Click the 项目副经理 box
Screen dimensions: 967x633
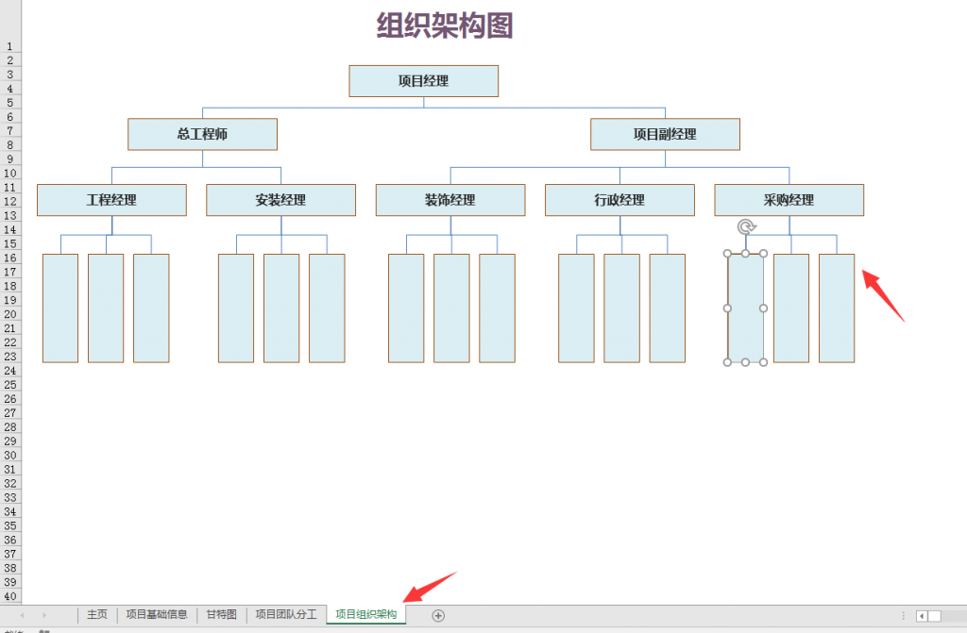(665, 134)
